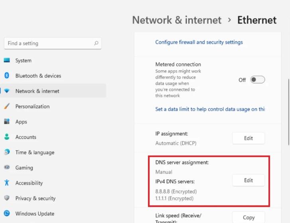Screen dimensions: 290x223
Task: Click the Windows Update refresh icon
Action: (7, 213)
